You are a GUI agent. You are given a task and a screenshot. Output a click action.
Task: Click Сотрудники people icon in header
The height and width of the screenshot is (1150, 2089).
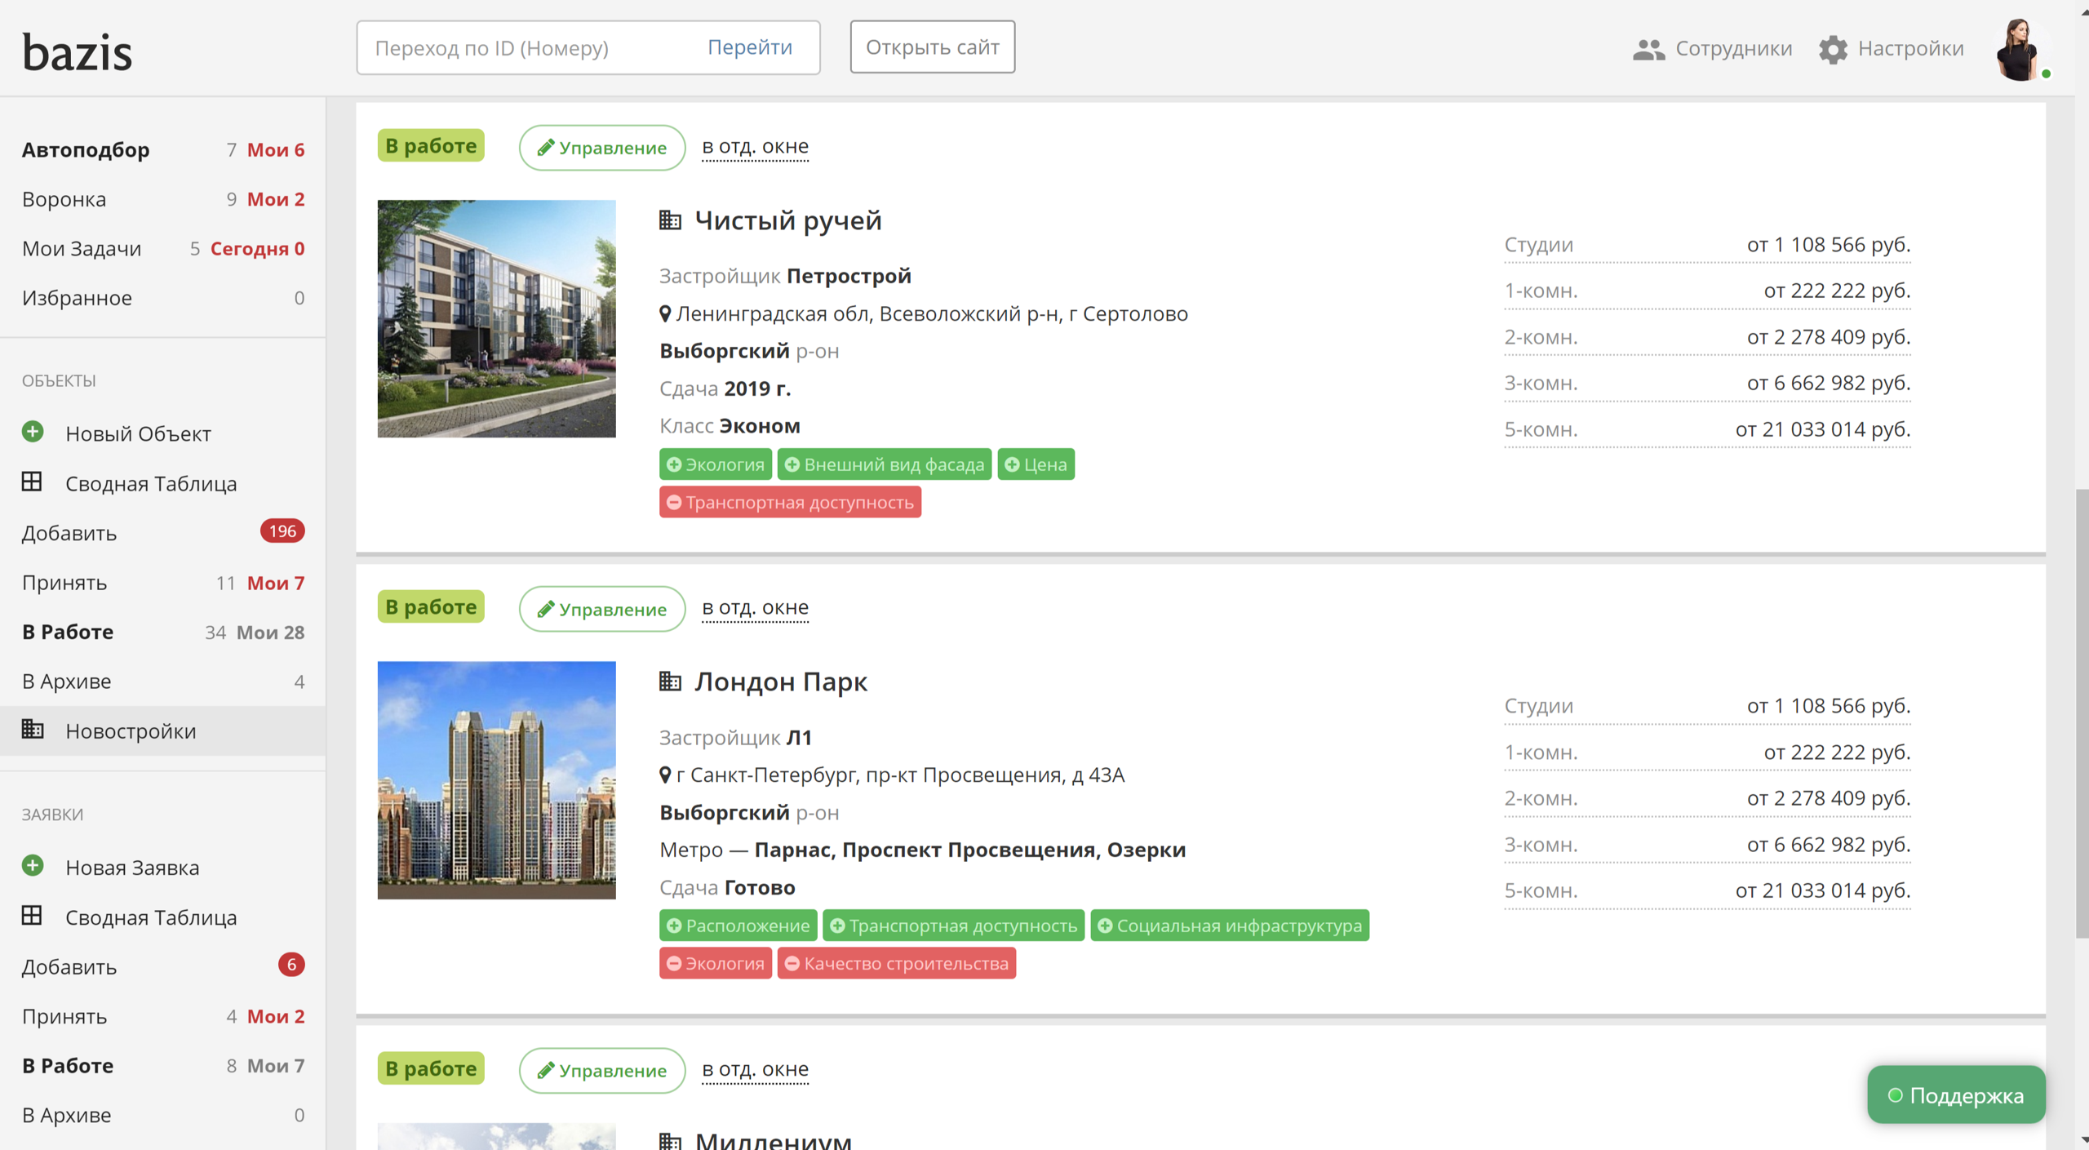pyautogui.click(x=1648, y=49)
